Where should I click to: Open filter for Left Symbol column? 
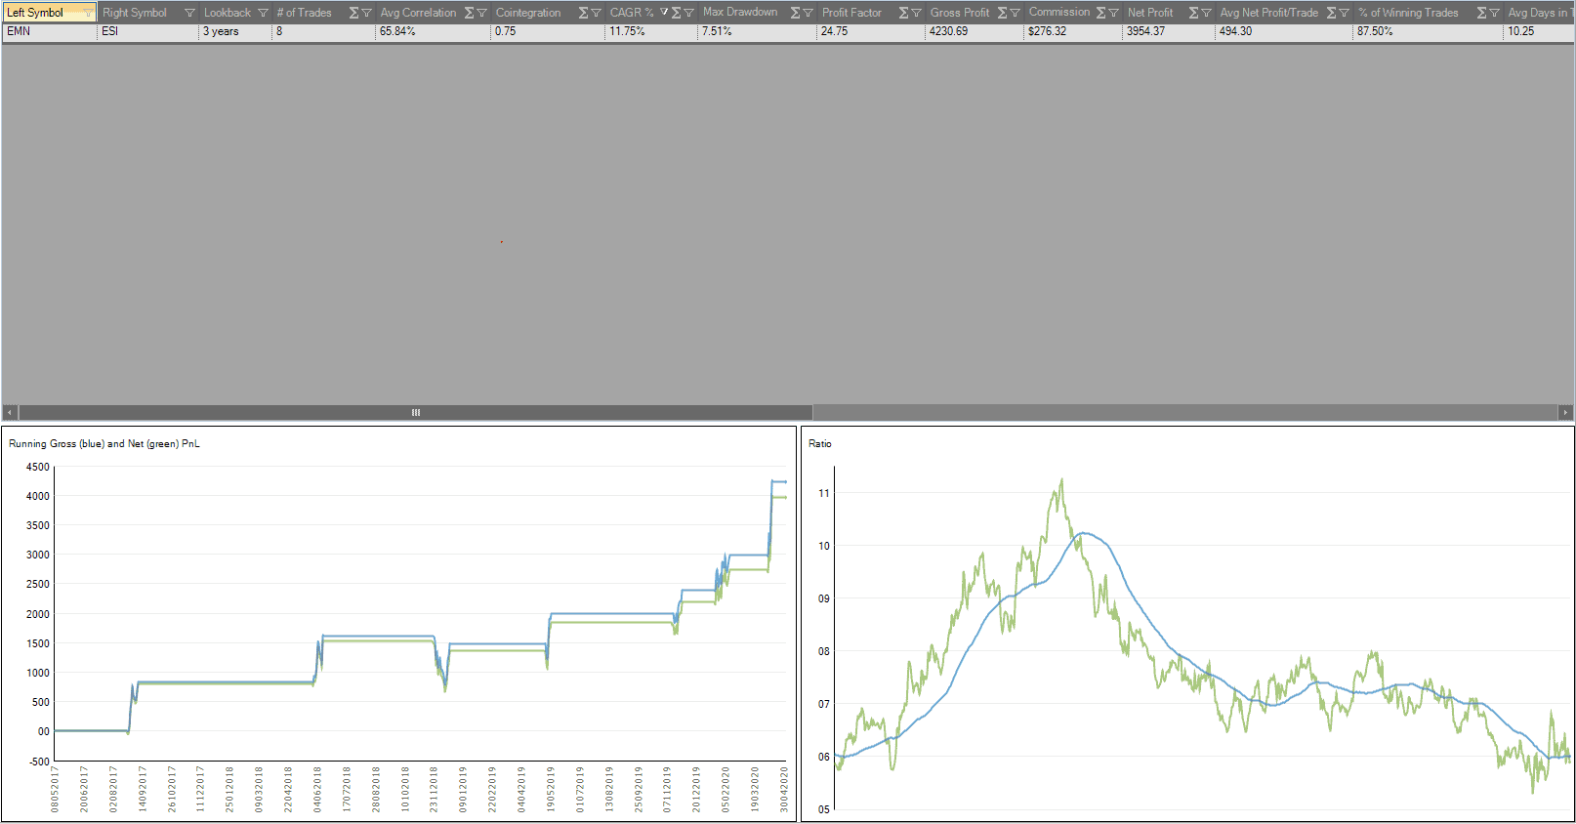(89, 13)
